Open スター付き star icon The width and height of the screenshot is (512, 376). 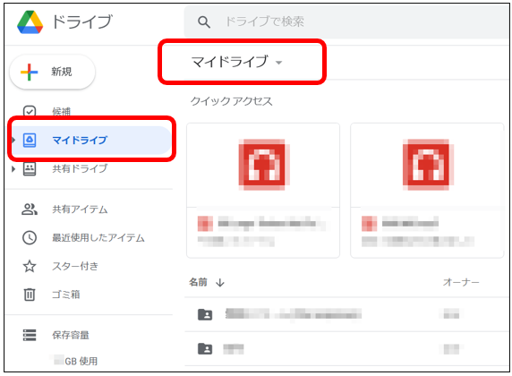coord(30,266)
